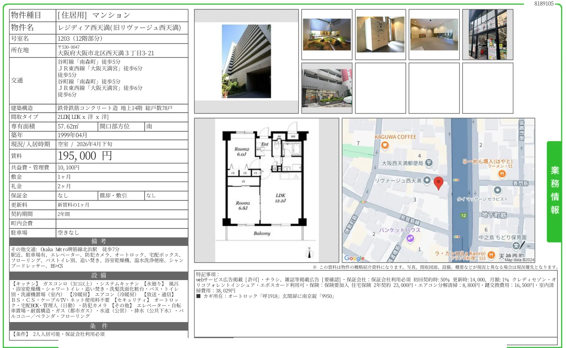Click the 大阪西天満郵便局 post office symbol
566x348 pixels.
(429, 163)
